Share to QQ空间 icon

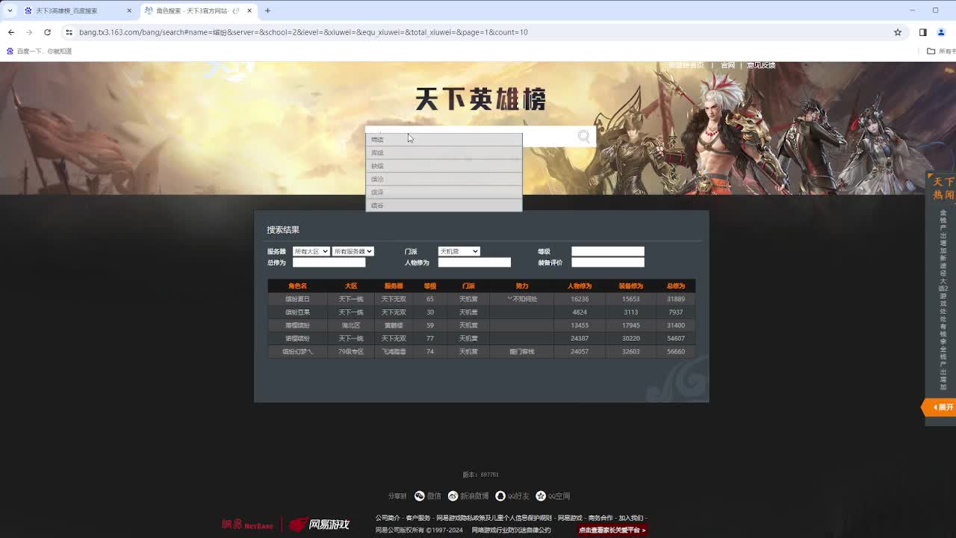(541, 496)
